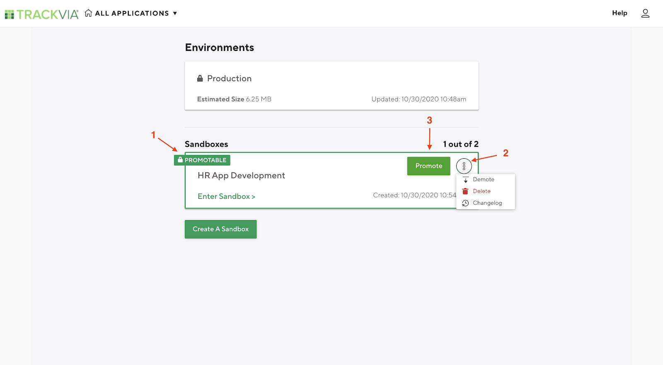Viewport: 663px width, 365px height.
Task: Click the Create A Sandbox button
Action: click(x=220, y=229)
